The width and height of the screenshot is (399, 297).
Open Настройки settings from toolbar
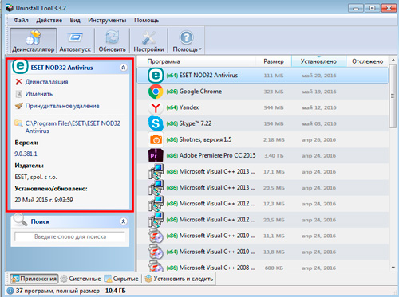tap(148, 41)
